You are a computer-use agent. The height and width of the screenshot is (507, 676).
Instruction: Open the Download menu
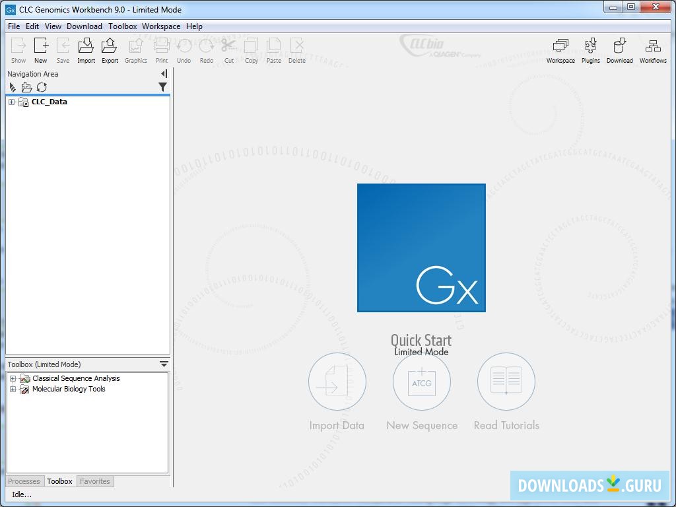tap(84, 26)
